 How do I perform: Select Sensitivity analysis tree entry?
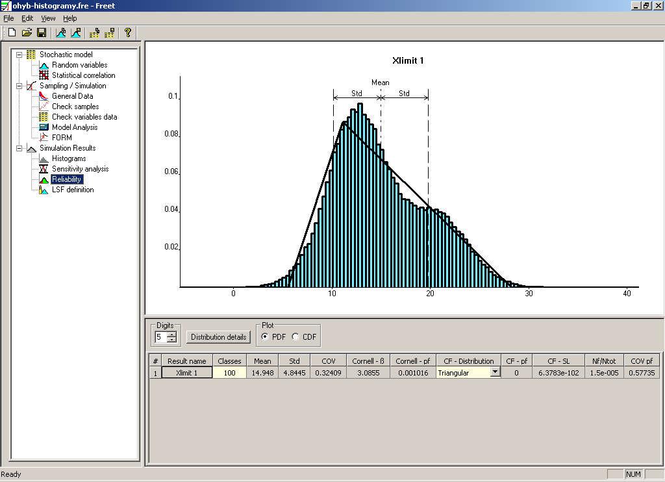[80, 169]
